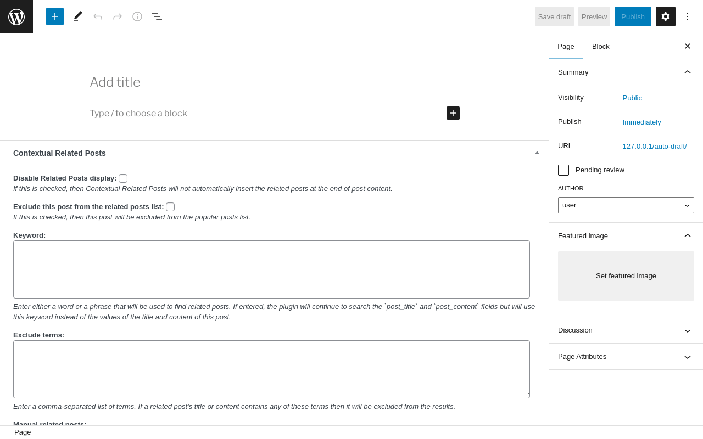Tick the Pending review checkbox

[563, 170]
